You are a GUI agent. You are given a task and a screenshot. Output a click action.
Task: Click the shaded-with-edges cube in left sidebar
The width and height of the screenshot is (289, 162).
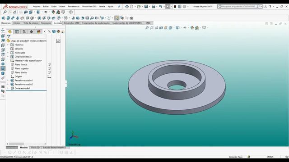pyautogui.click(x=3, y=68)
